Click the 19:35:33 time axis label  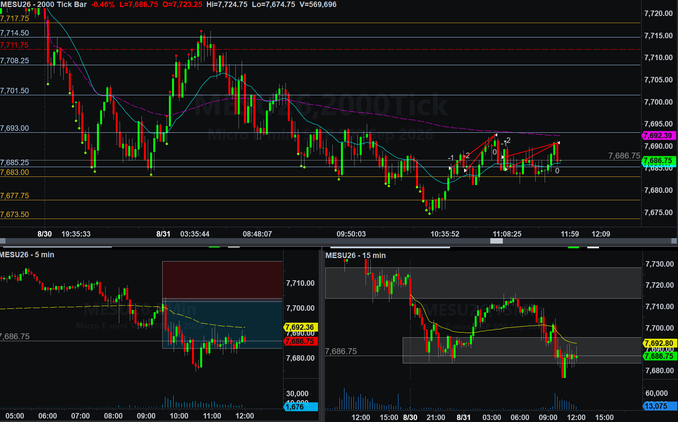tap(76, 234)
